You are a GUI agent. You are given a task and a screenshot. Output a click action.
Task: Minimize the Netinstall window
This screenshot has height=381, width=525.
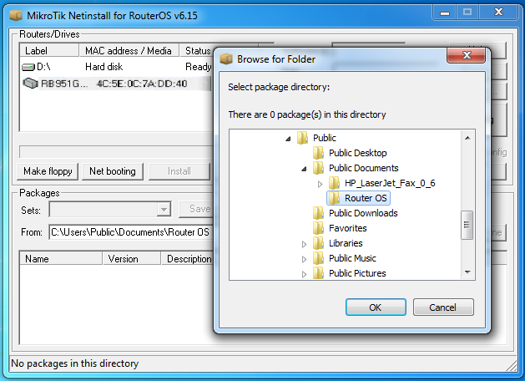coord(445,13)
